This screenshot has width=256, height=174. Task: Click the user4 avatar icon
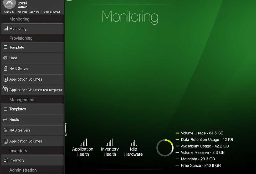click(9, 4)
